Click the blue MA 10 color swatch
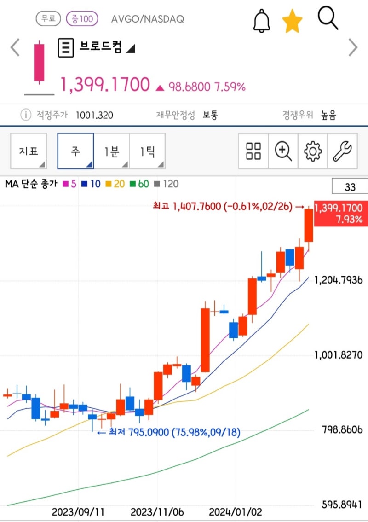The height and width of the screenshot is (522, 368). [x=85, y=183]
